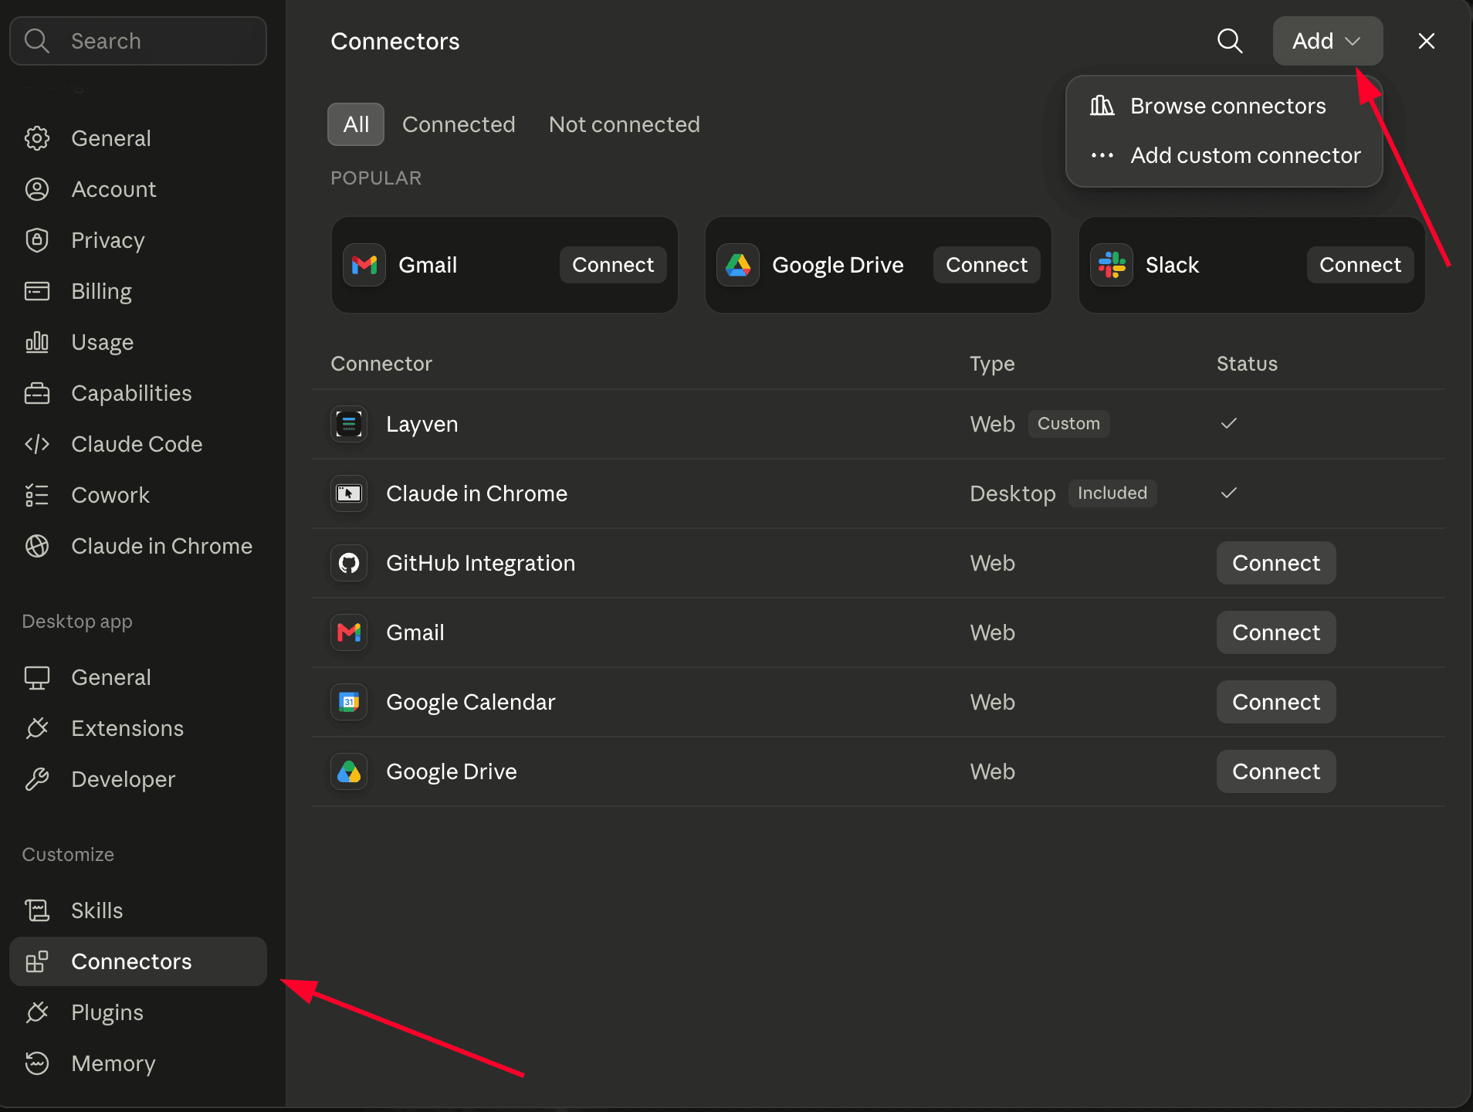The height and width of the screenshot is (1112, 1473).
Task: Click the Google Drive icon in popular card
Action: pos(738,265)
